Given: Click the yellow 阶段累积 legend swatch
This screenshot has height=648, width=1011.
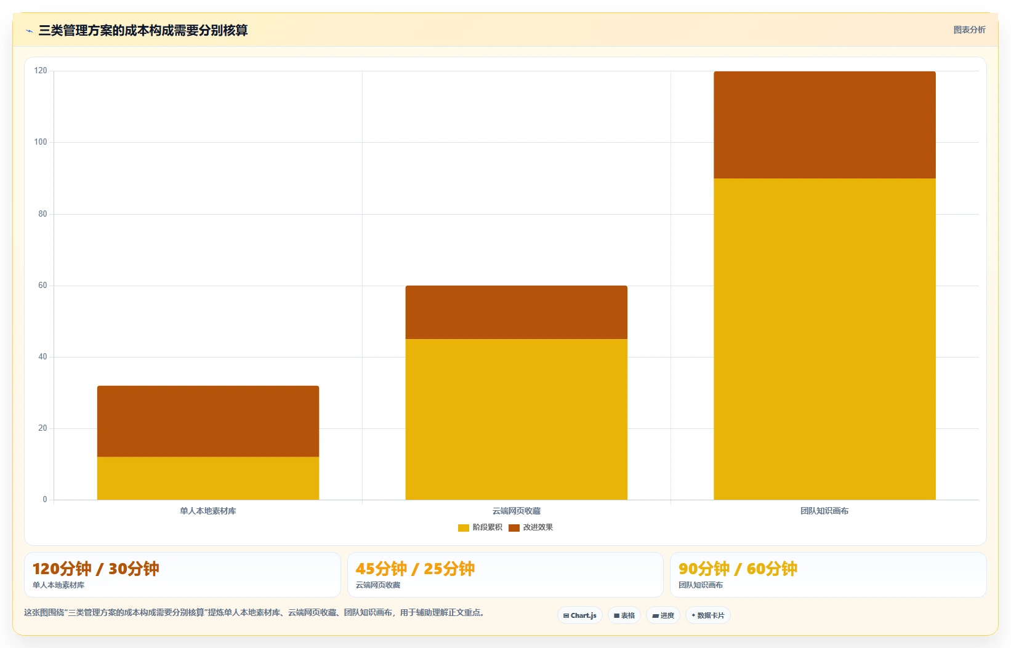Looking at the screenshot, I should tap(464, 528).
